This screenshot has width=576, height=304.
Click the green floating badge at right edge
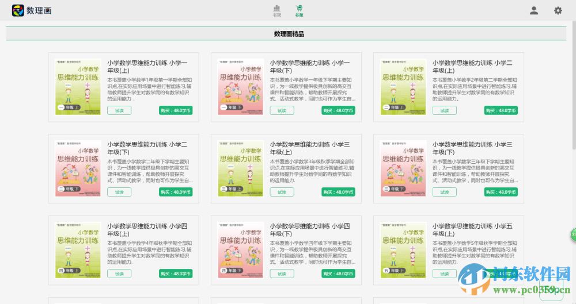573,234
